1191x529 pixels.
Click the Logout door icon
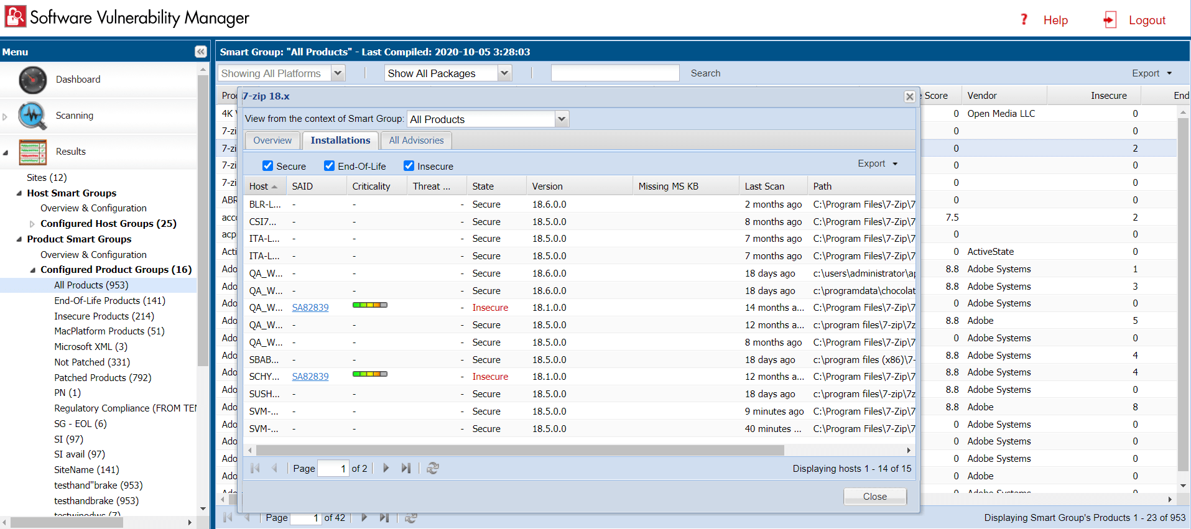click(1110, 20)
